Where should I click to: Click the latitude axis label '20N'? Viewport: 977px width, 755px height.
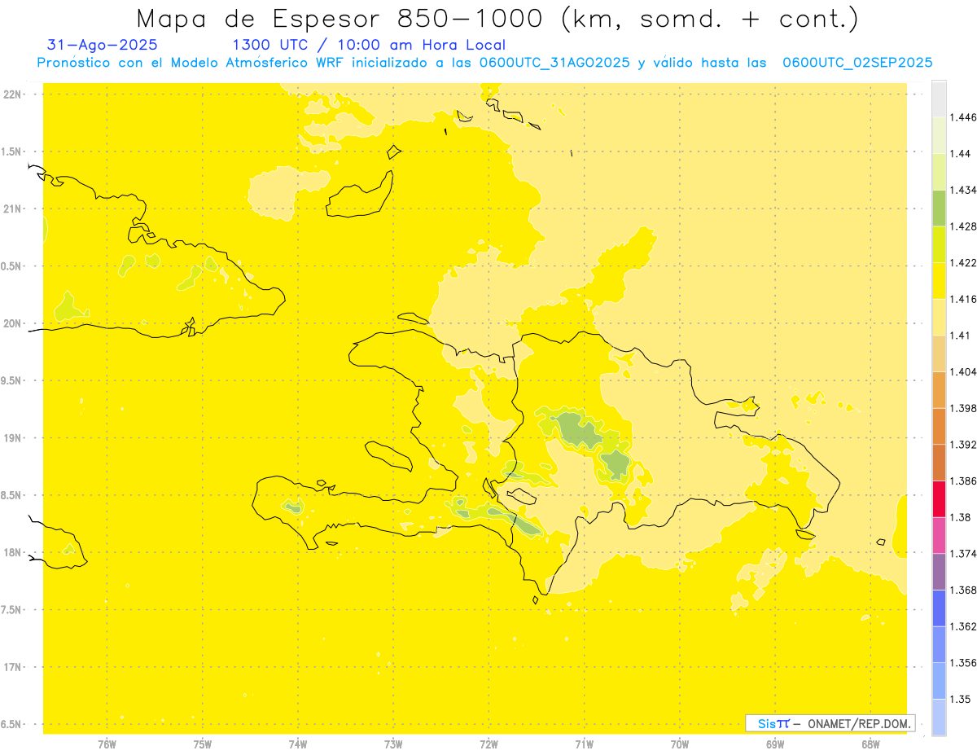[13, 323]
